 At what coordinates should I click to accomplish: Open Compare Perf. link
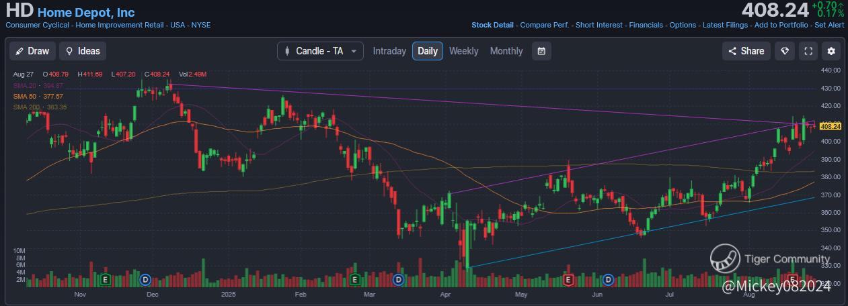click(545, 25)
